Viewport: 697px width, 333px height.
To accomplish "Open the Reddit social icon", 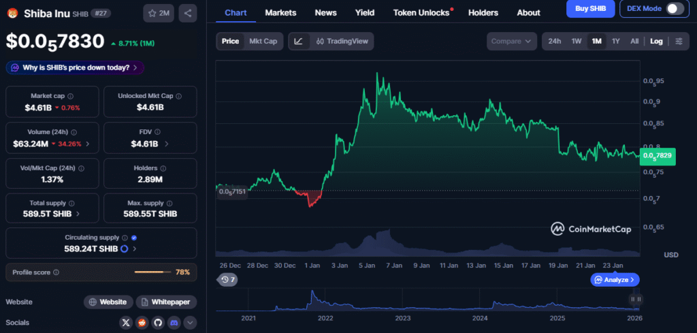I will (142, 323).
